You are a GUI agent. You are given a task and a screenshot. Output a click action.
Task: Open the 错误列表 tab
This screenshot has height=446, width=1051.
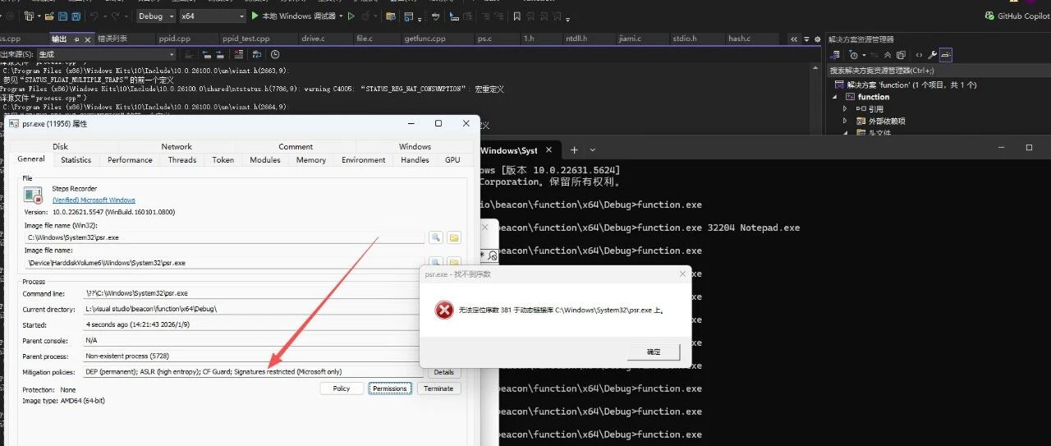[x=112, y=39]
